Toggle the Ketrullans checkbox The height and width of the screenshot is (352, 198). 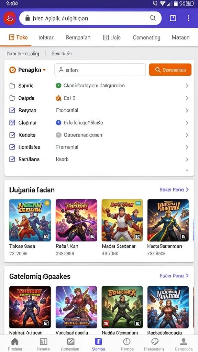[x=12, y=159]
